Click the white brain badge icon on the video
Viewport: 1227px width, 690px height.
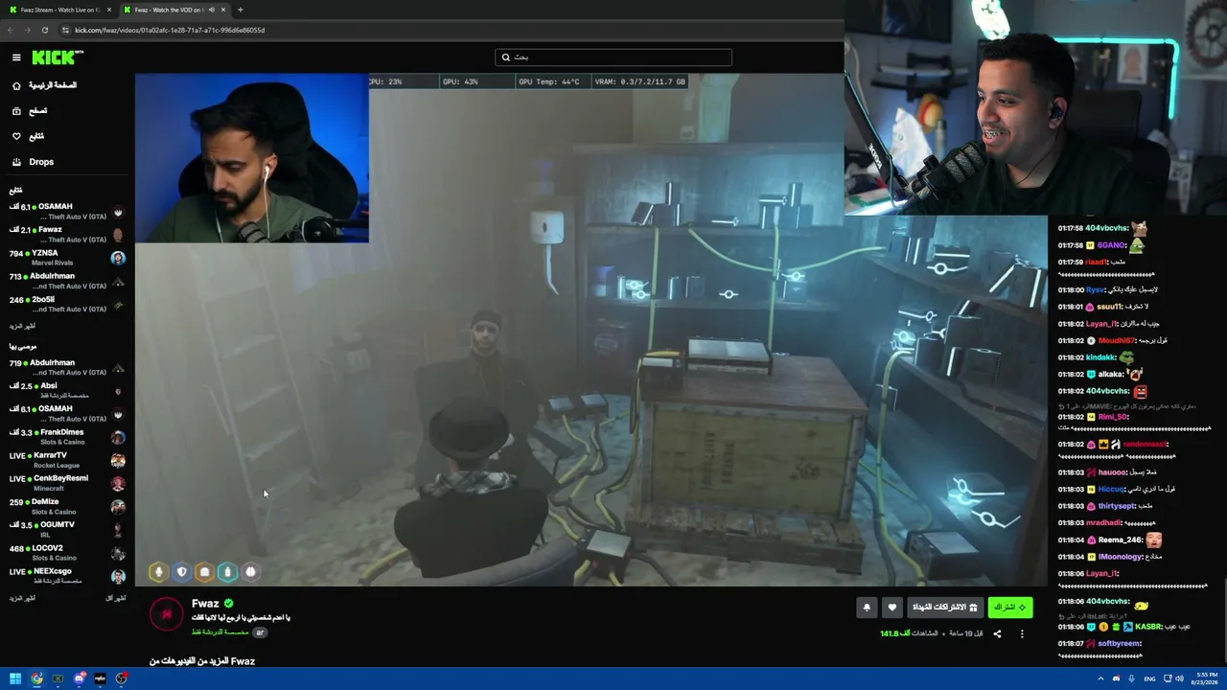(x=250, y=572)
